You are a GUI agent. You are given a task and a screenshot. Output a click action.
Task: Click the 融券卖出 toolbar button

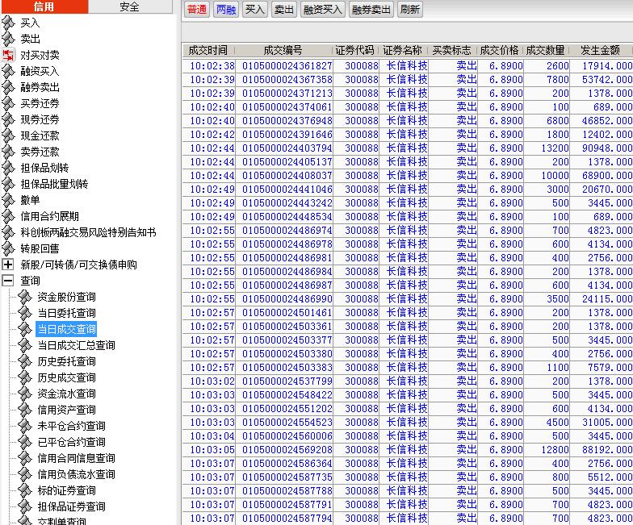[x=371, y=10]
